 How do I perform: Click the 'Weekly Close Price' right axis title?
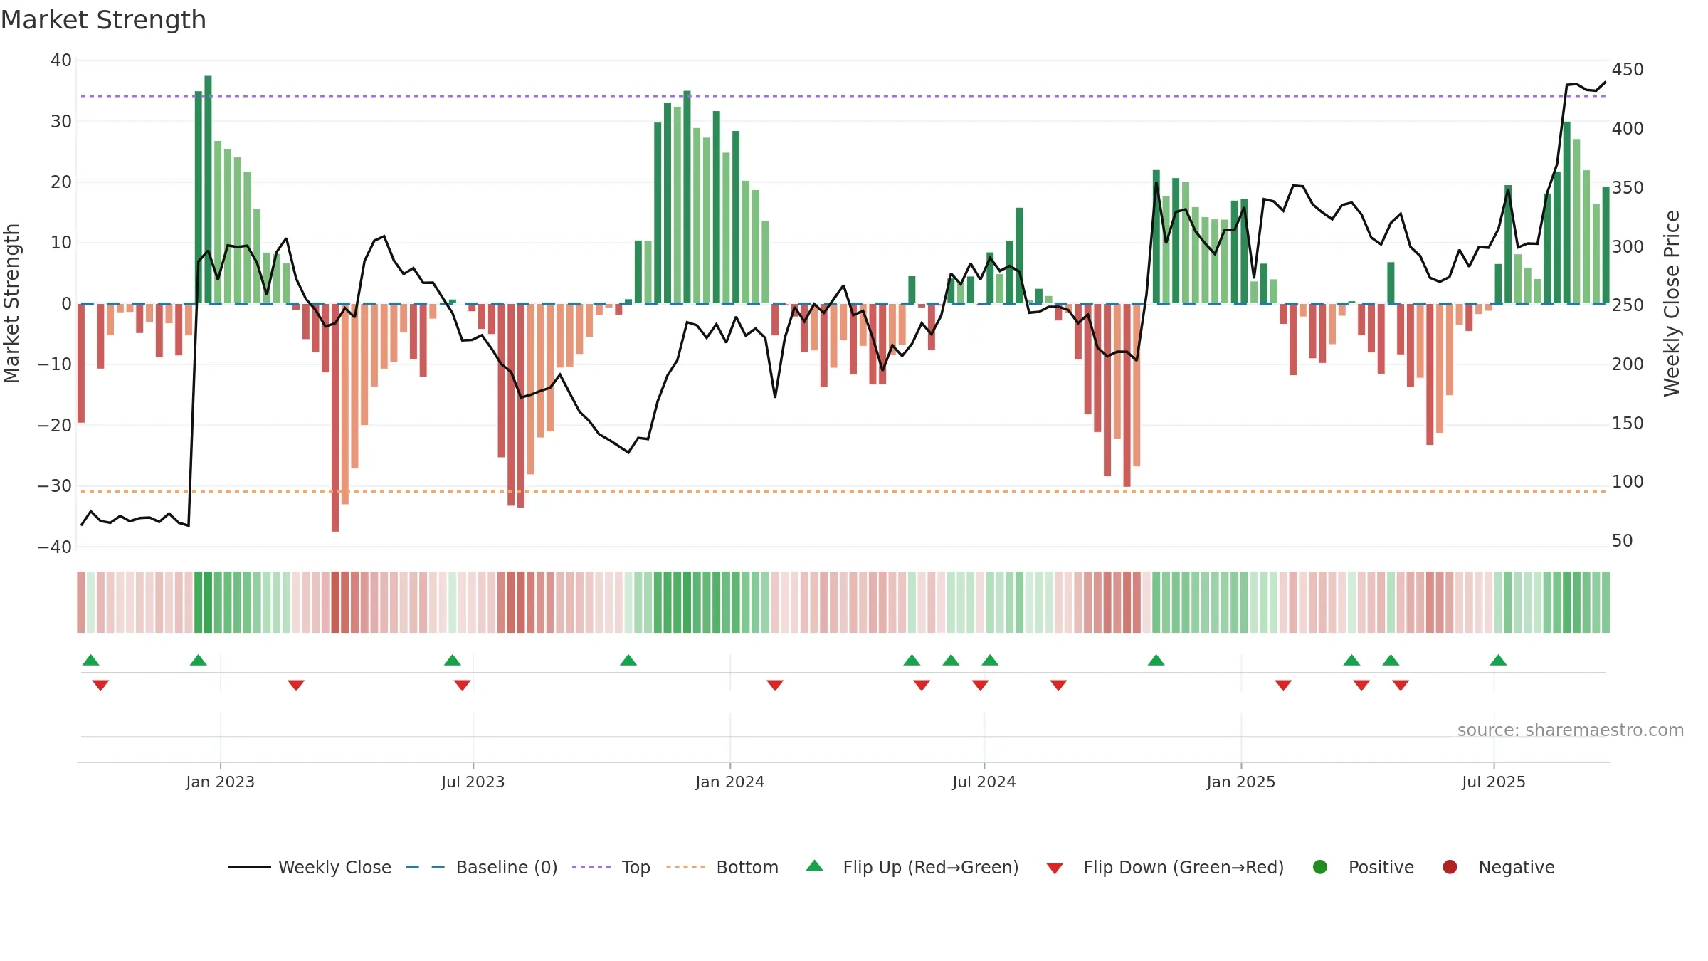(1672, 303)
